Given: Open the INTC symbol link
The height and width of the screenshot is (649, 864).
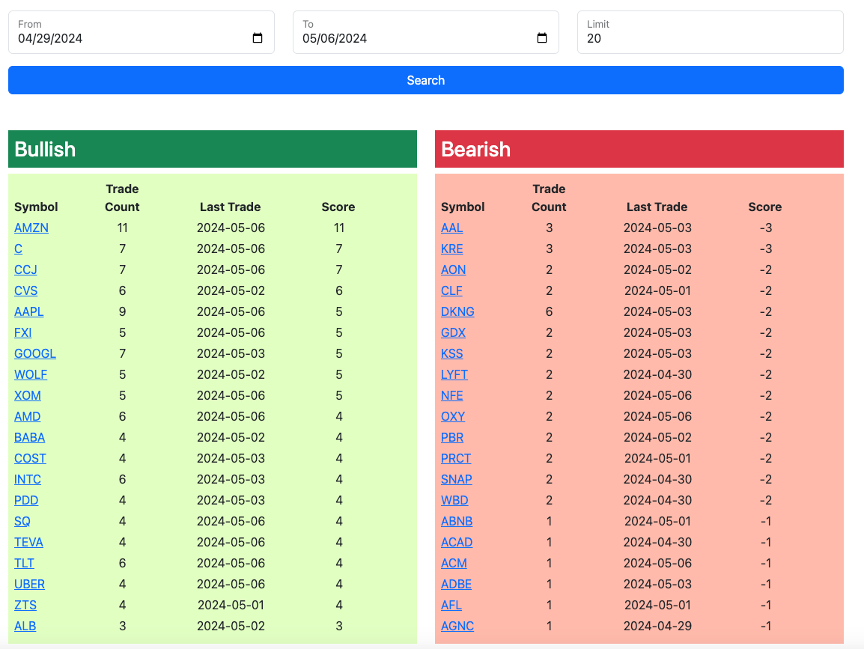Looking at the screenshot, I should pos(28,479).
